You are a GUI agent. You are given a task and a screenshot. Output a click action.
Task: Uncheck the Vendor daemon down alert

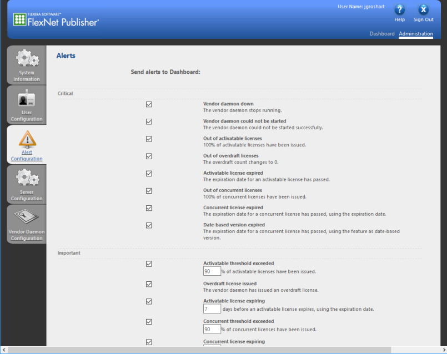click(149, 104)
